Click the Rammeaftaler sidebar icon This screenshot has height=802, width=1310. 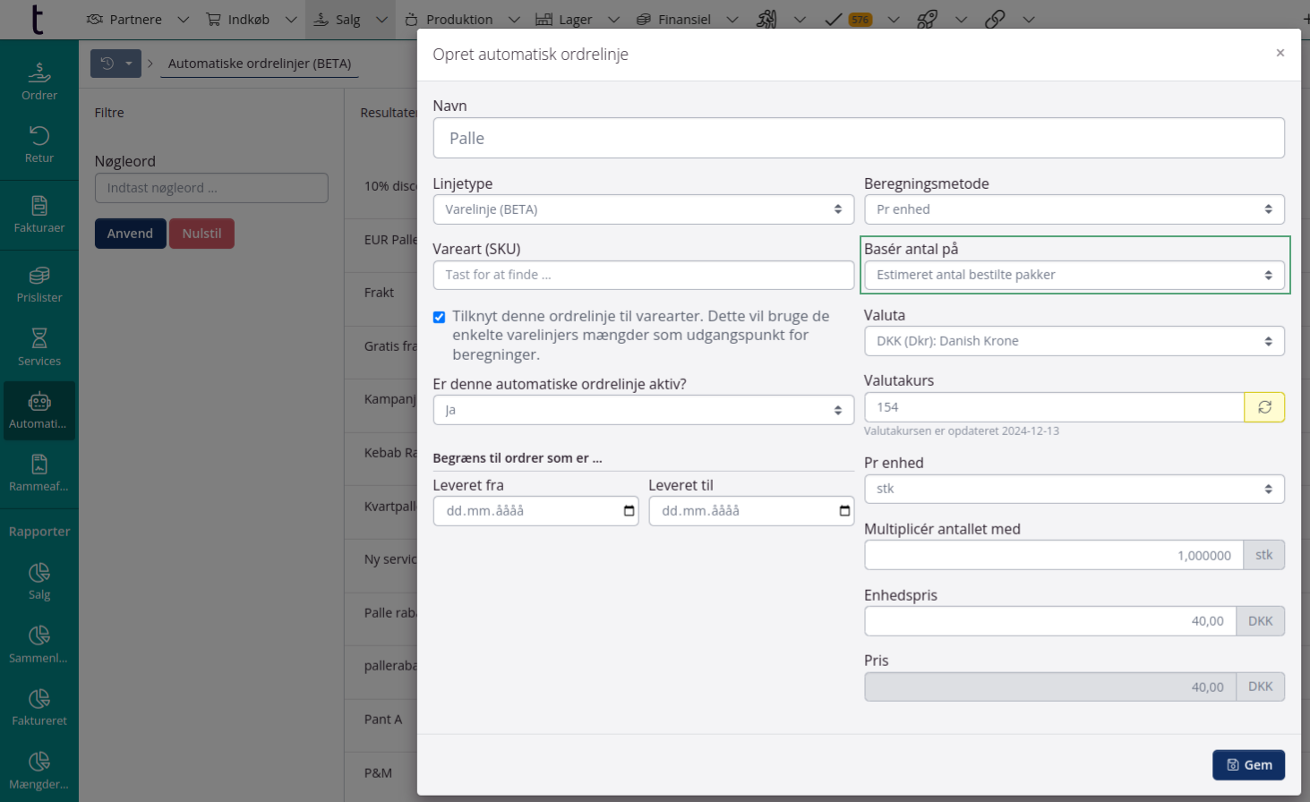coord(39,473)
